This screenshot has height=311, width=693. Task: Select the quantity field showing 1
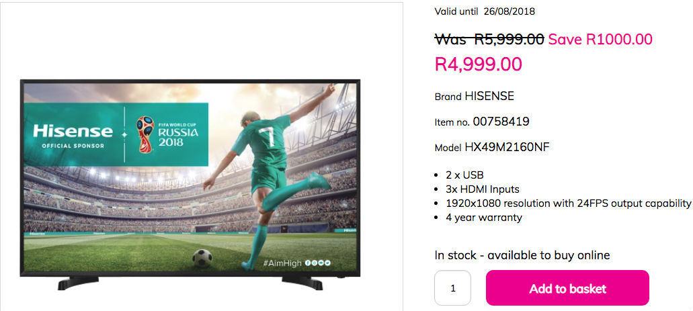(453, 288)
